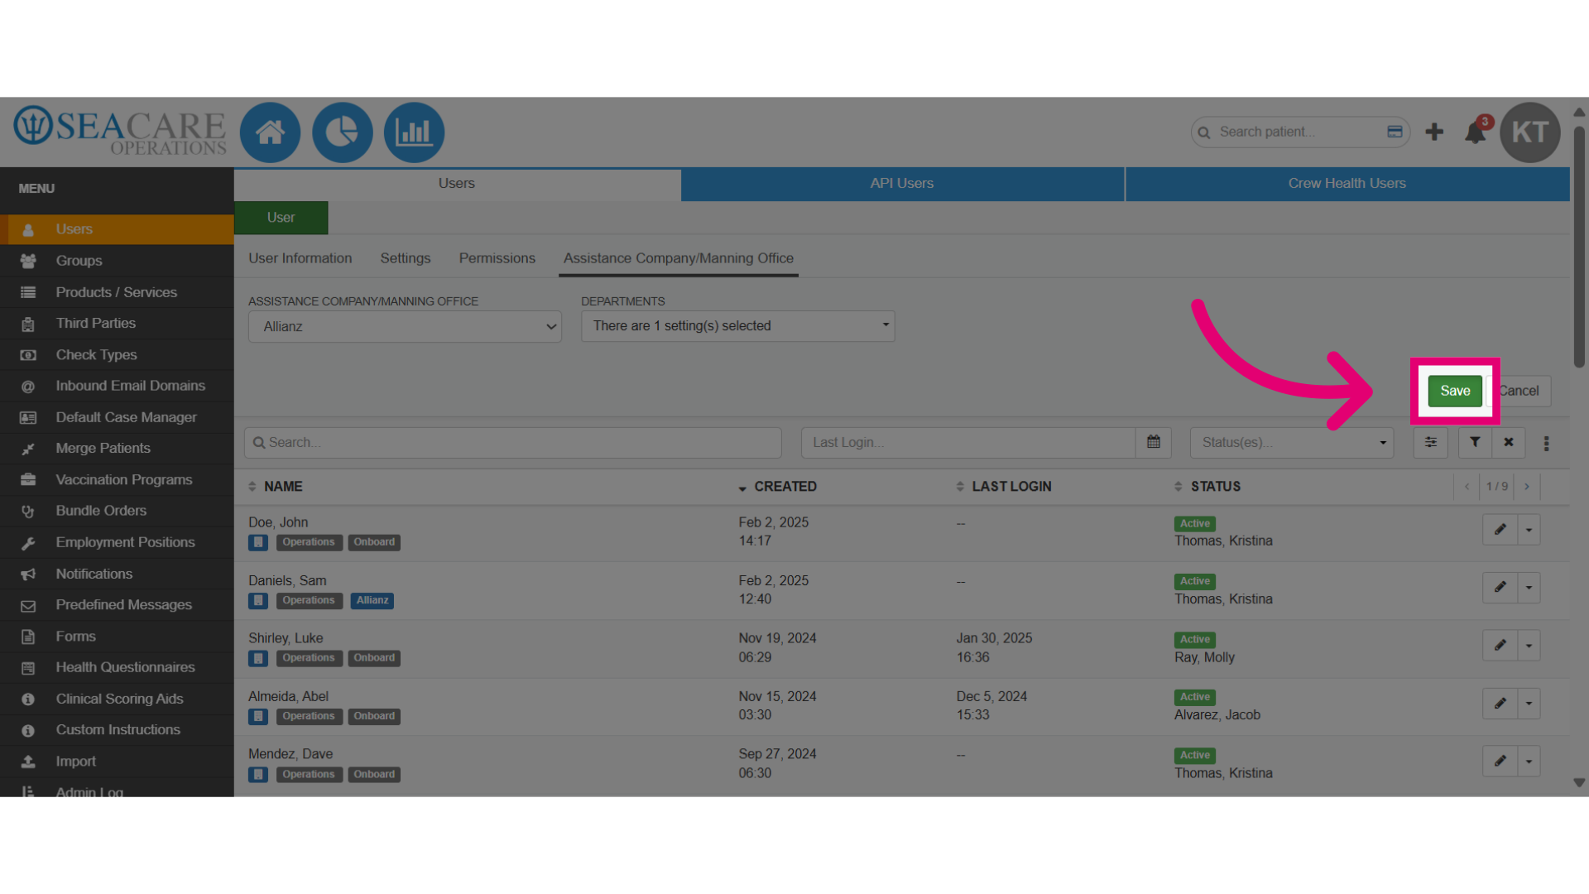Viewport: 1589px width, 894px height.
Task: Click the blue badge icon under Daniels, Sam
Action: 258,601
